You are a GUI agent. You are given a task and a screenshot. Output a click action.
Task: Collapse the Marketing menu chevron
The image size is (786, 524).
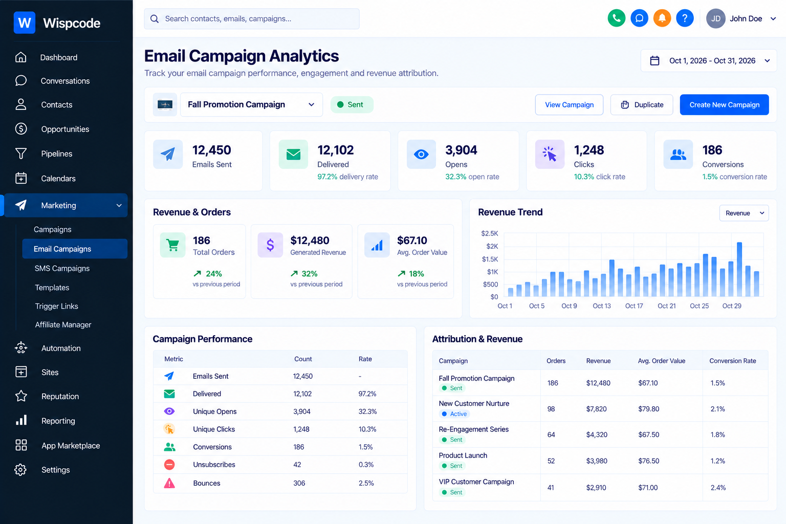119,205
